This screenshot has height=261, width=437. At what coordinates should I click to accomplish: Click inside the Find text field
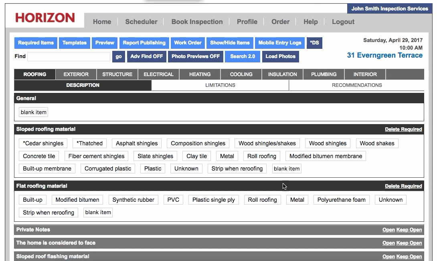tap(69, 56)
